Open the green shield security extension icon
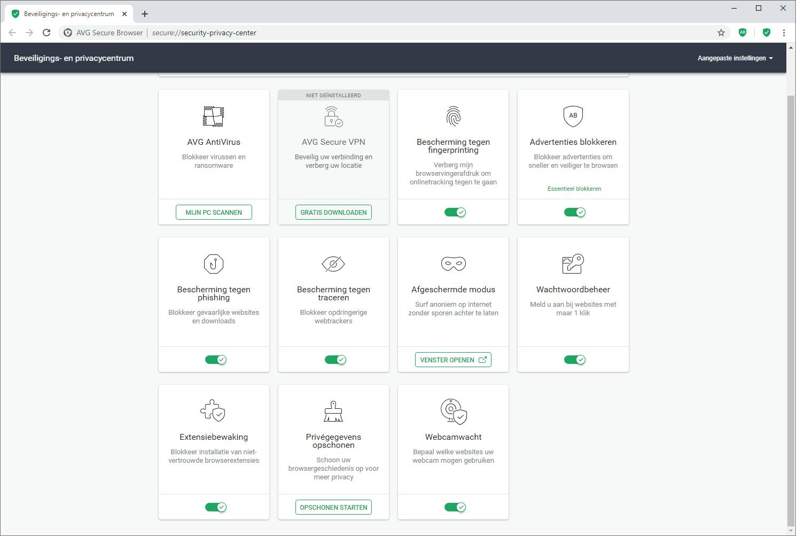The height and width of the screenshot is (536, 796). pyautogui.click(x=767, y=33)
